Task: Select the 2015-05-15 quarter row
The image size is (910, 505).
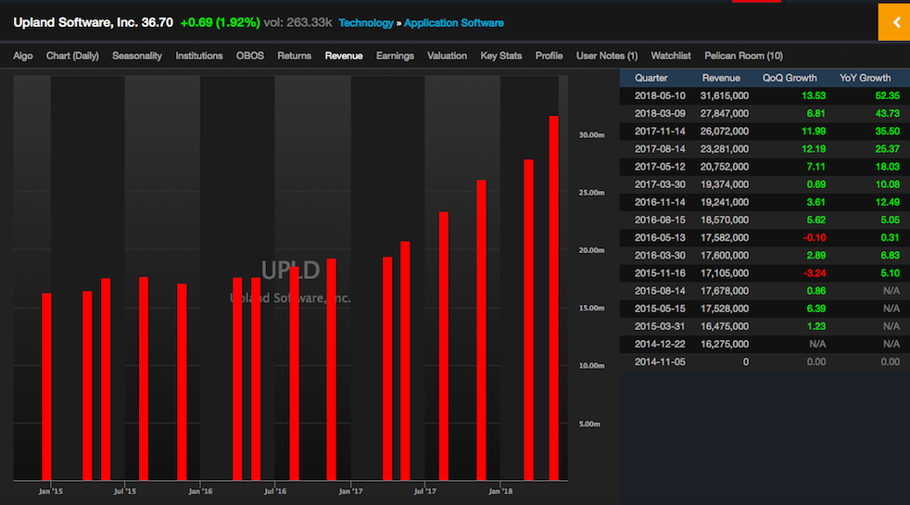Action: click(x=765, y=309)
